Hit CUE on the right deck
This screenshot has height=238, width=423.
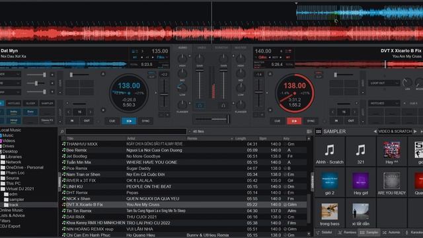click(278, 121)
